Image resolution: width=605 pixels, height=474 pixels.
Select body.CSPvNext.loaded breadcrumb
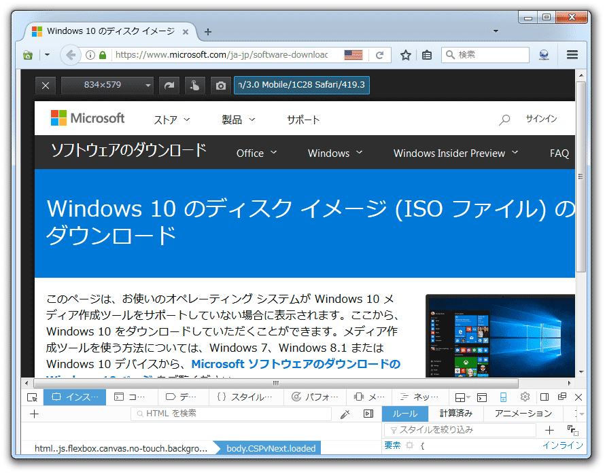click(271, 448)
